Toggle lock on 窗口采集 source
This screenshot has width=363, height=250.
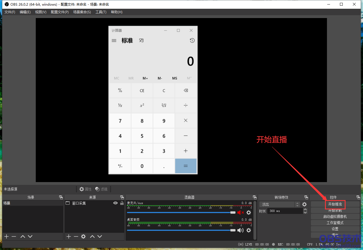tap(122, 203)
